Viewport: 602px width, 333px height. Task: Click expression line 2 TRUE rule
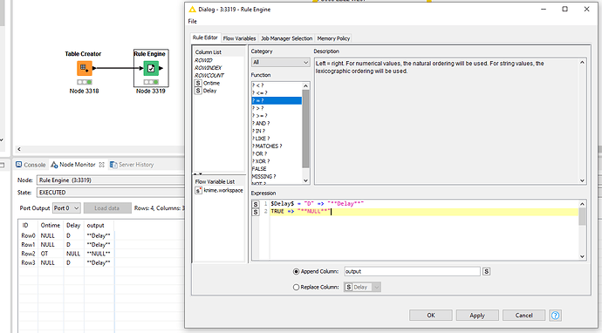301,212
